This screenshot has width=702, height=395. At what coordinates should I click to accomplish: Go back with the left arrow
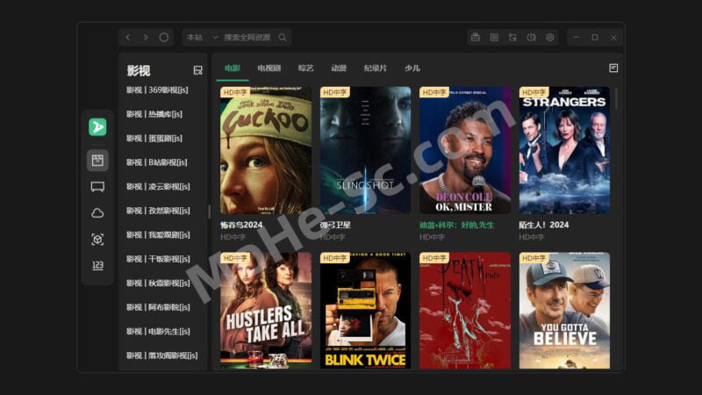(128, 38)
